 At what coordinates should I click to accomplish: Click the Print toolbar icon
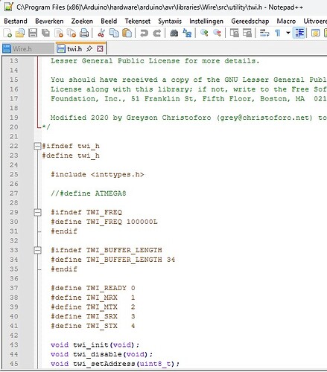tap(84, 33)
